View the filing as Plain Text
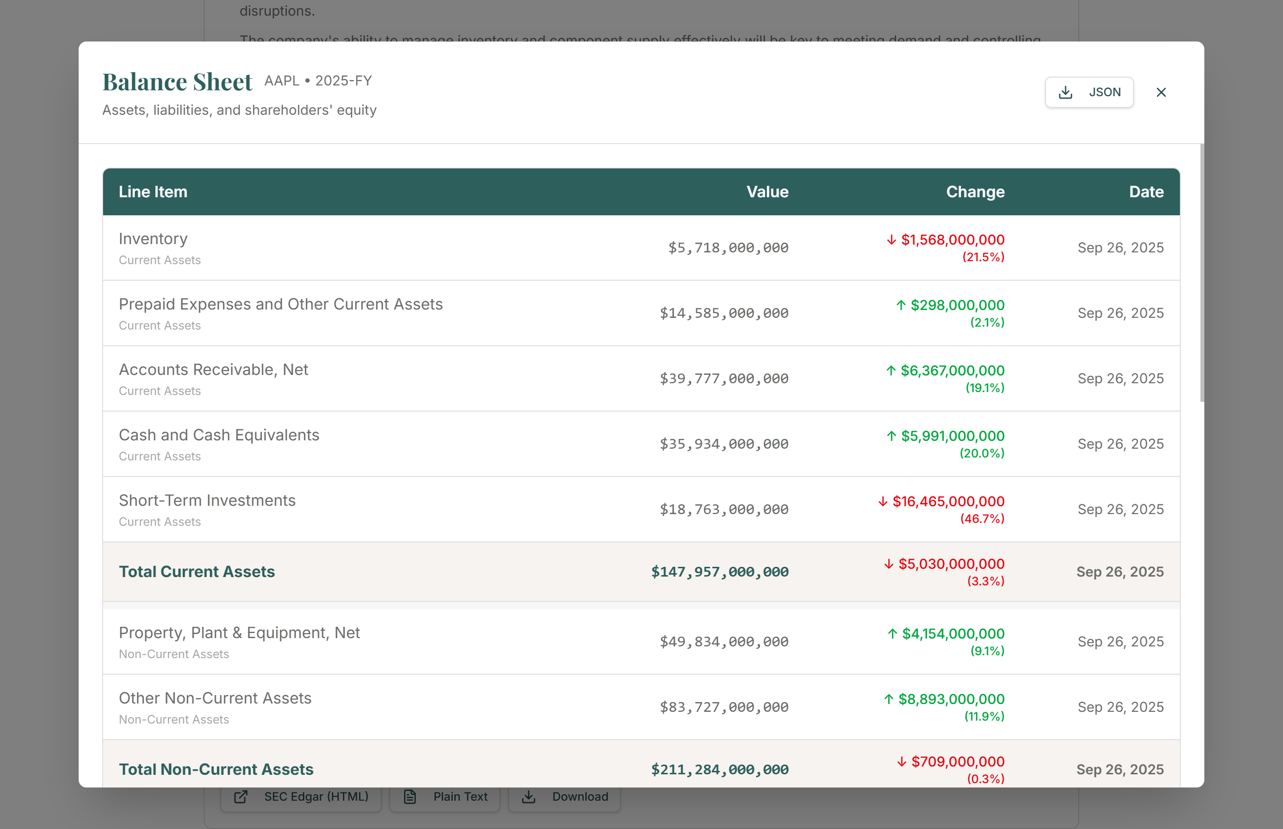 445,797
